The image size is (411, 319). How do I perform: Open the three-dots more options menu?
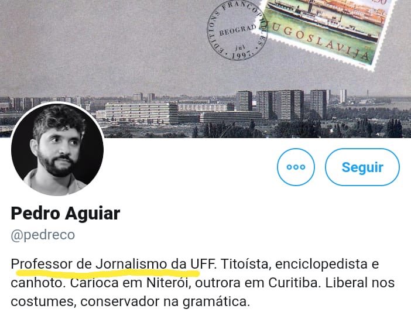[x=296, y=167]
